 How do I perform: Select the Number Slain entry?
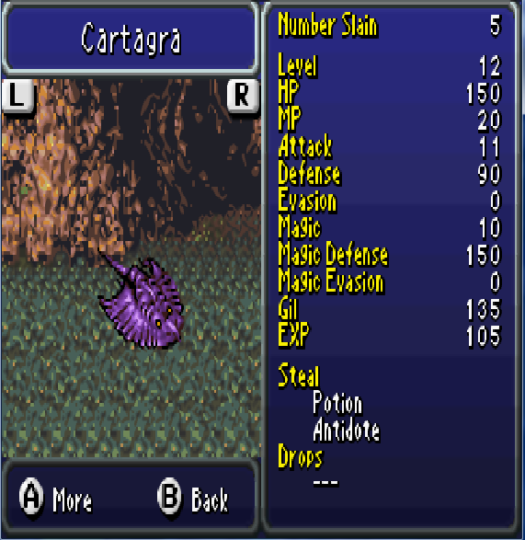pyautogui.click(x=390, y=25)
